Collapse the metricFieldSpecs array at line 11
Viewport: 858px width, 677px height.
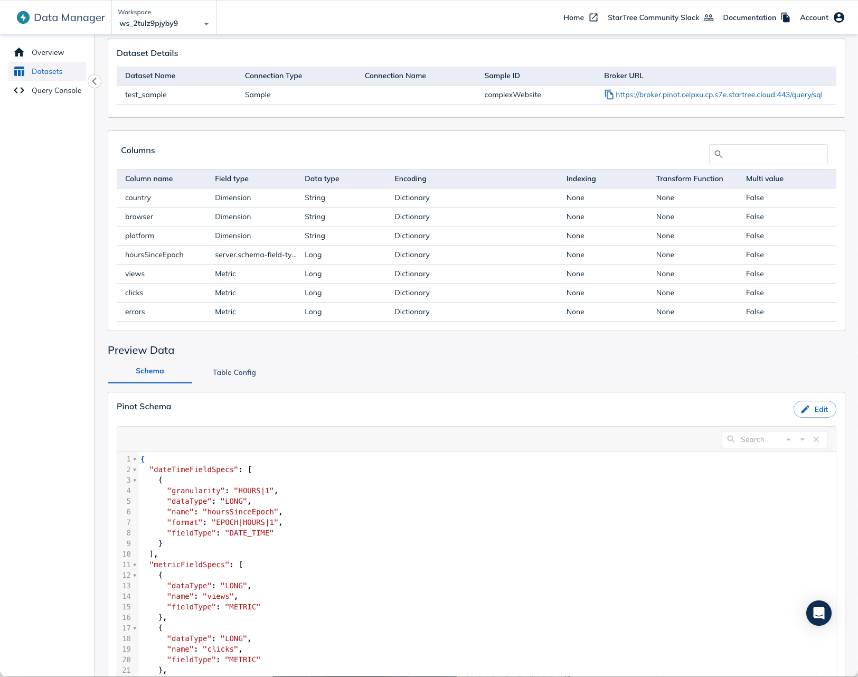[135, 565]
